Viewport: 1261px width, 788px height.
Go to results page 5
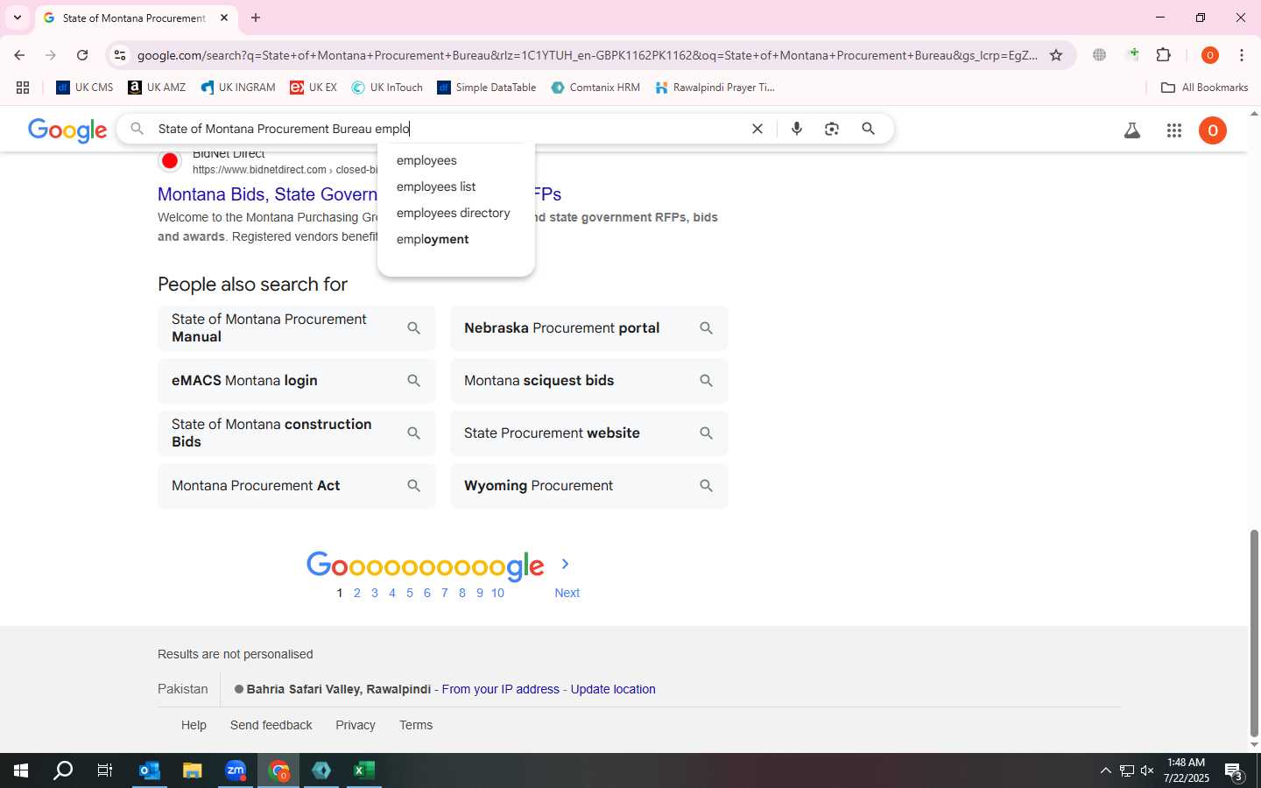[x=410, y=593]
